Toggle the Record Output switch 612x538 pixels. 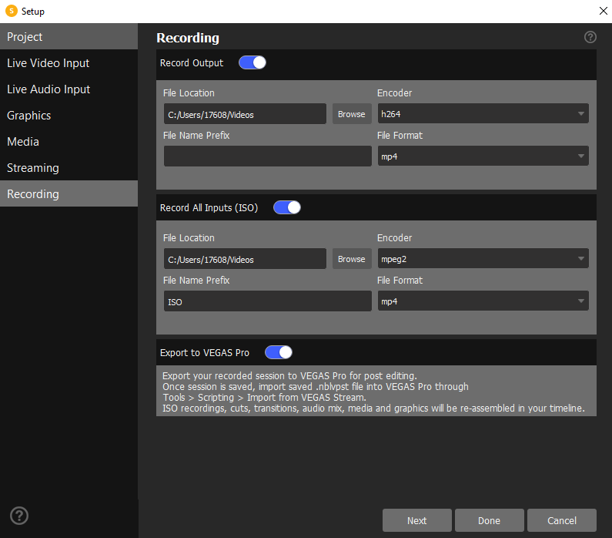(252, 62)
